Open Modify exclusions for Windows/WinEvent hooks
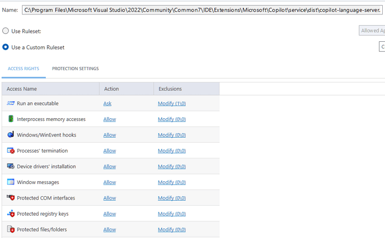This screenshot has height=238, width=385. point(172,135)
